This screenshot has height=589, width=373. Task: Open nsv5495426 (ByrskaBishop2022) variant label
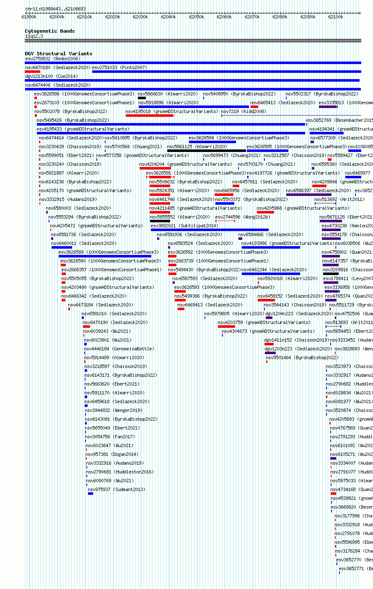(x=73, y=120)
